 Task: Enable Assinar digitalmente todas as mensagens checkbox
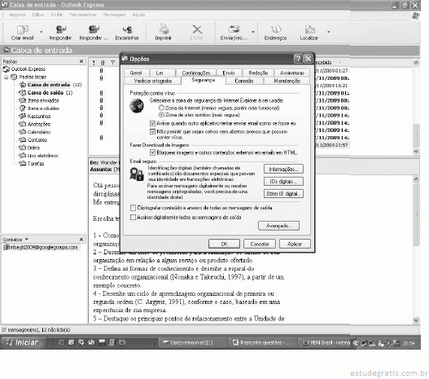pyautogui.click(x=134, y=218)
